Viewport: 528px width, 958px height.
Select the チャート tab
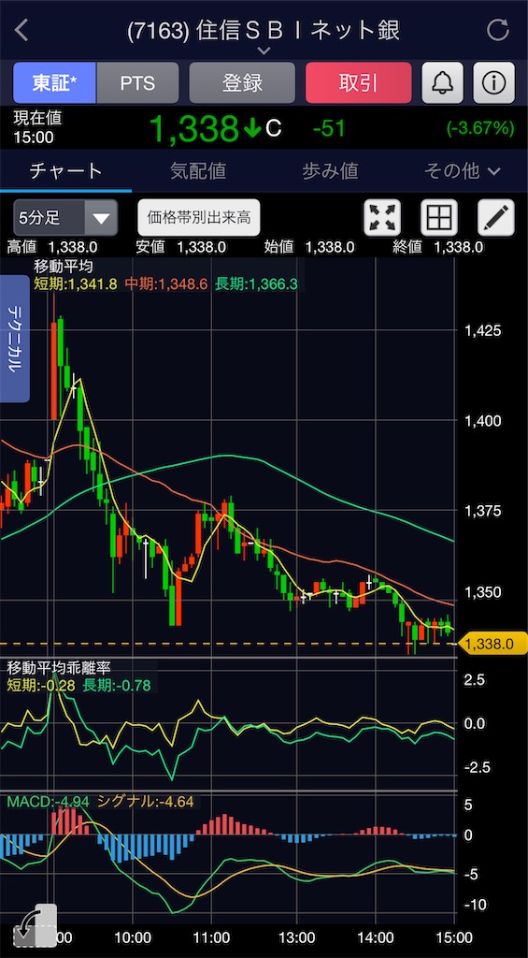tap(66, 172)
